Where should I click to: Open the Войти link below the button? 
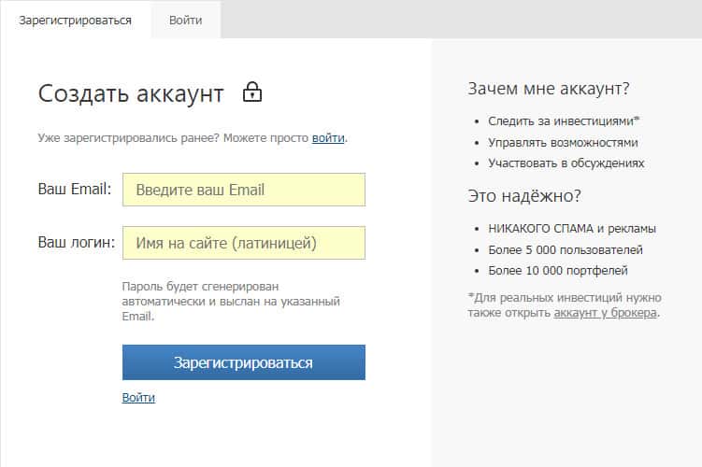(138, 397)
